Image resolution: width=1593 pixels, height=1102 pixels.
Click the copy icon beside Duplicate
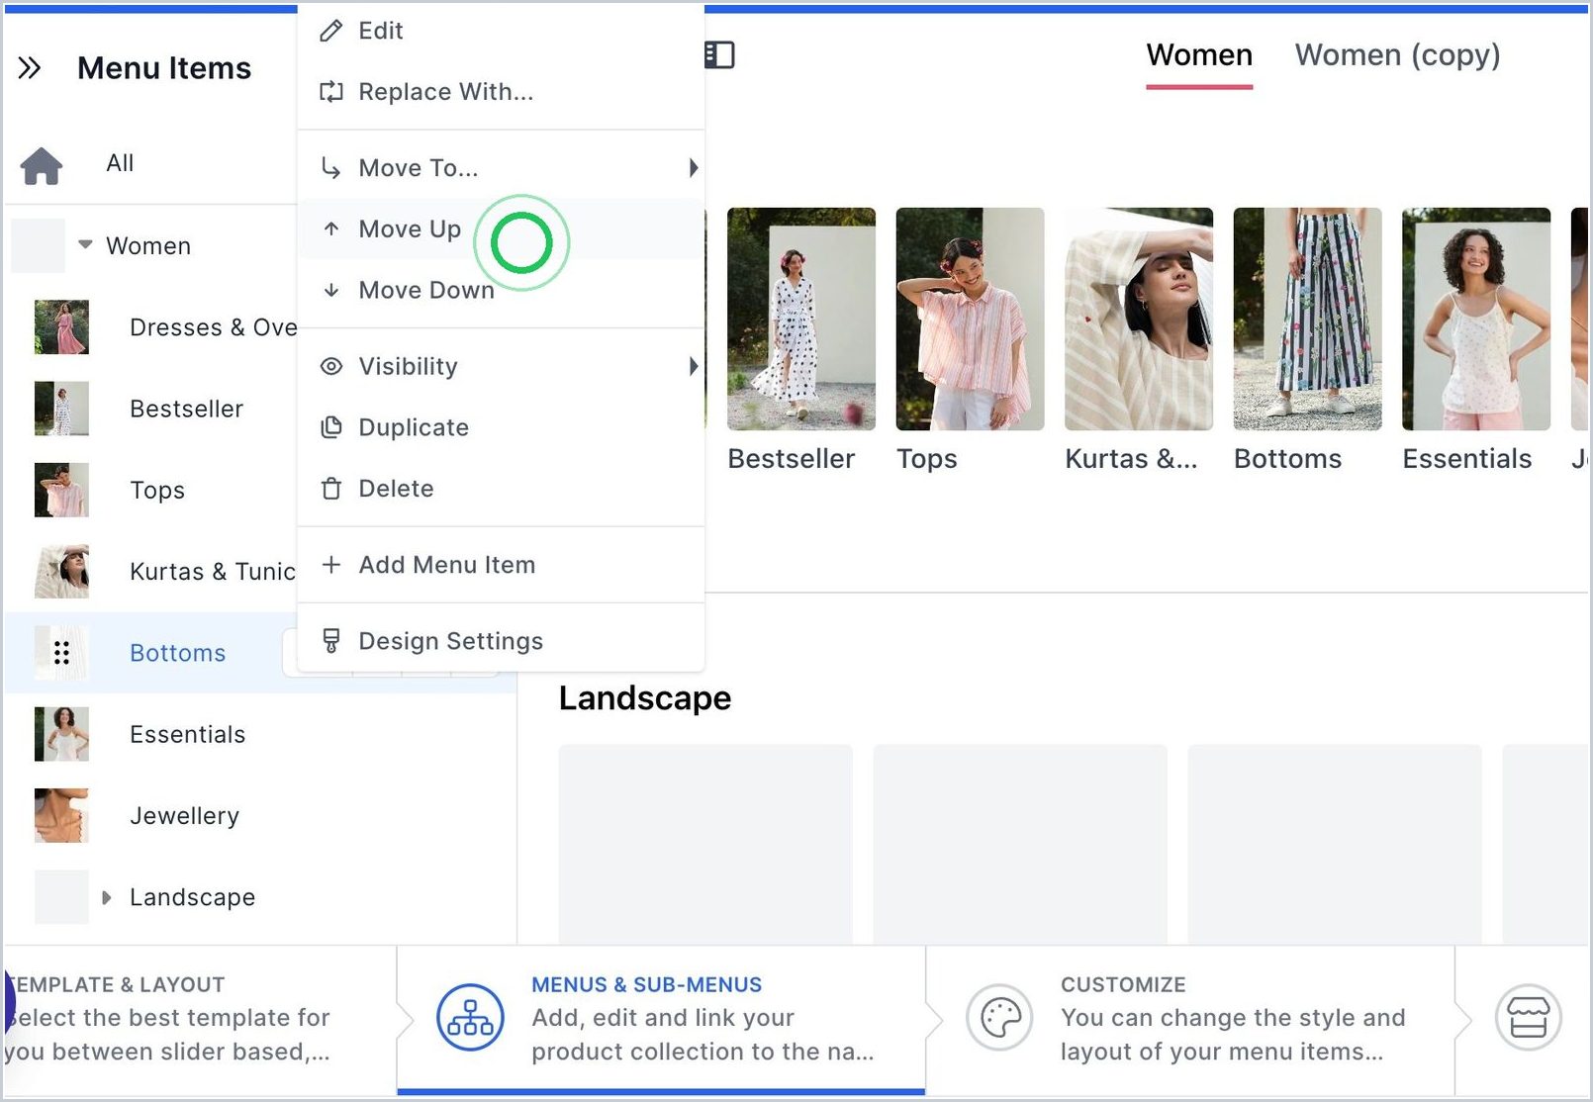pyautogui.click(x=331, y=427)
